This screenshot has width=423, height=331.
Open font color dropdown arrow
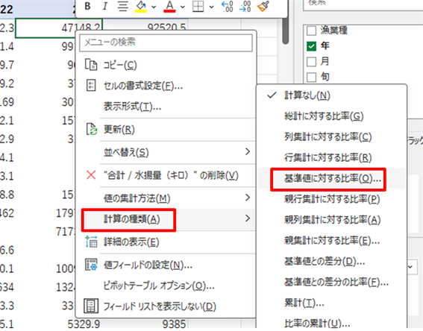[183, 7]
